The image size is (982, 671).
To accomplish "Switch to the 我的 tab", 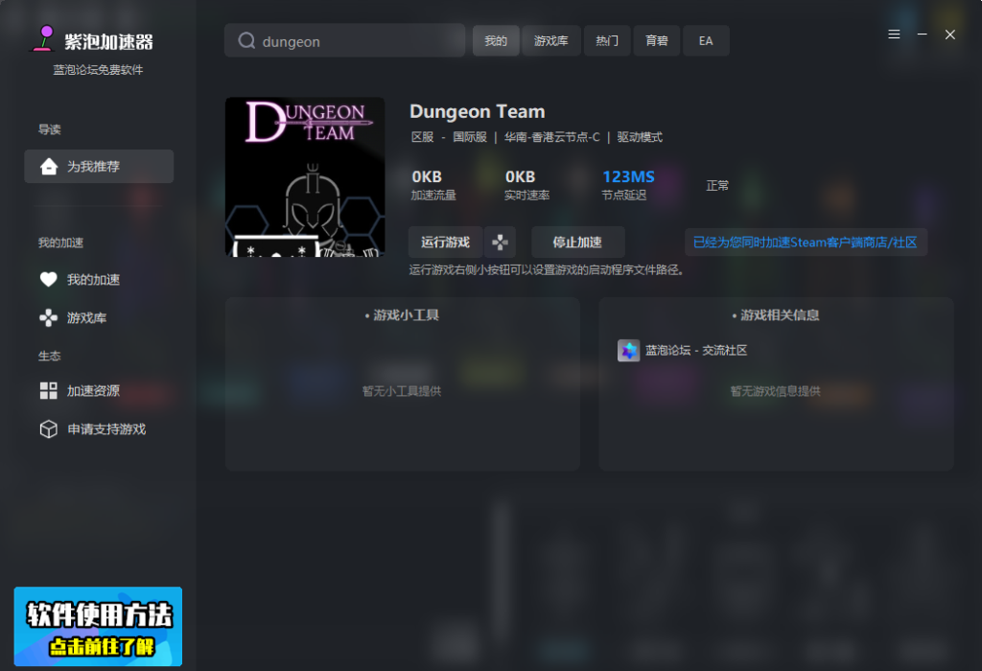I will (x=496, y=40).
